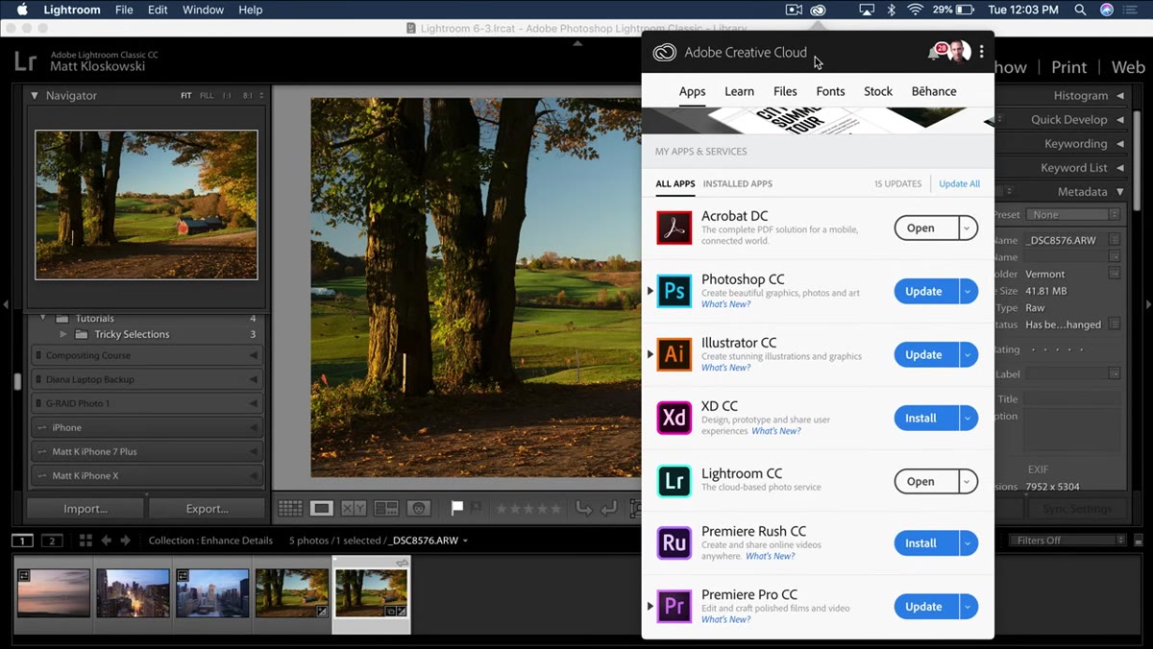Expand Photoshop CC versions triangle
This screenshot has width=1153, height=649.
coord(650,291)
